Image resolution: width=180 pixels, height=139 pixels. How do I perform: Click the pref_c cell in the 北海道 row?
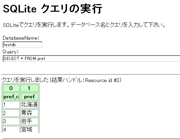point(11,105)
